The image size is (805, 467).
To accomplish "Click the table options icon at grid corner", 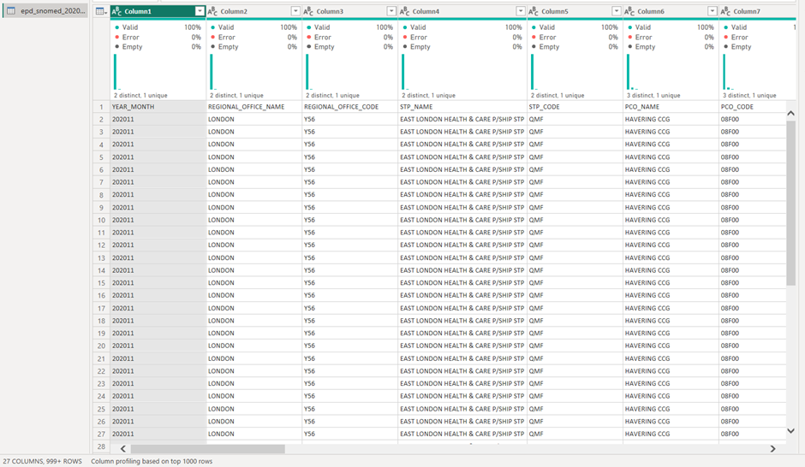I will tap(101, 11).
